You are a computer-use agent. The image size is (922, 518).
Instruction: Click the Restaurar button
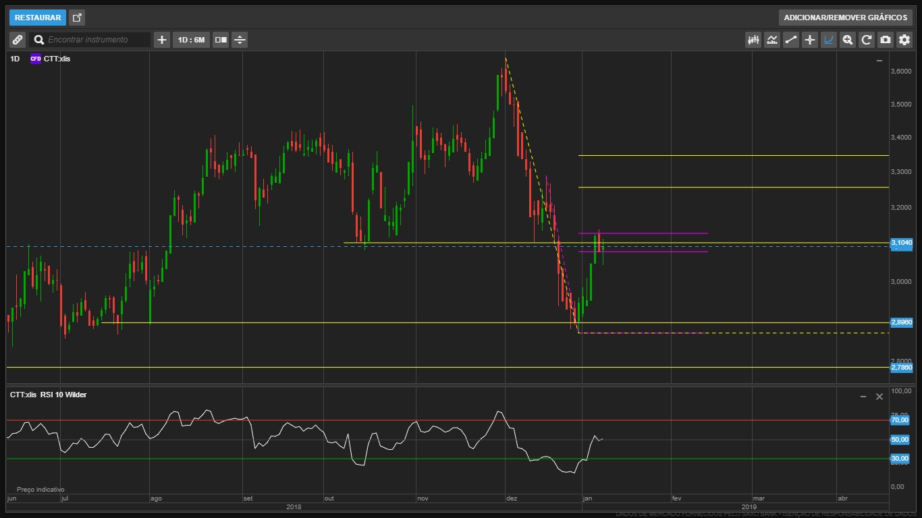(x=38, y=18)
